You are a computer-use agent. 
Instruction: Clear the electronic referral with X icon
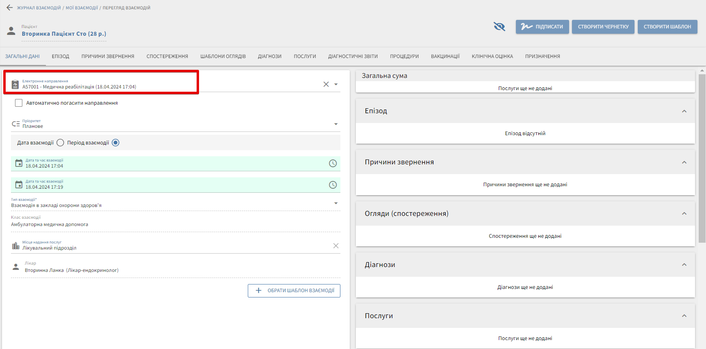tap(326, 84)
